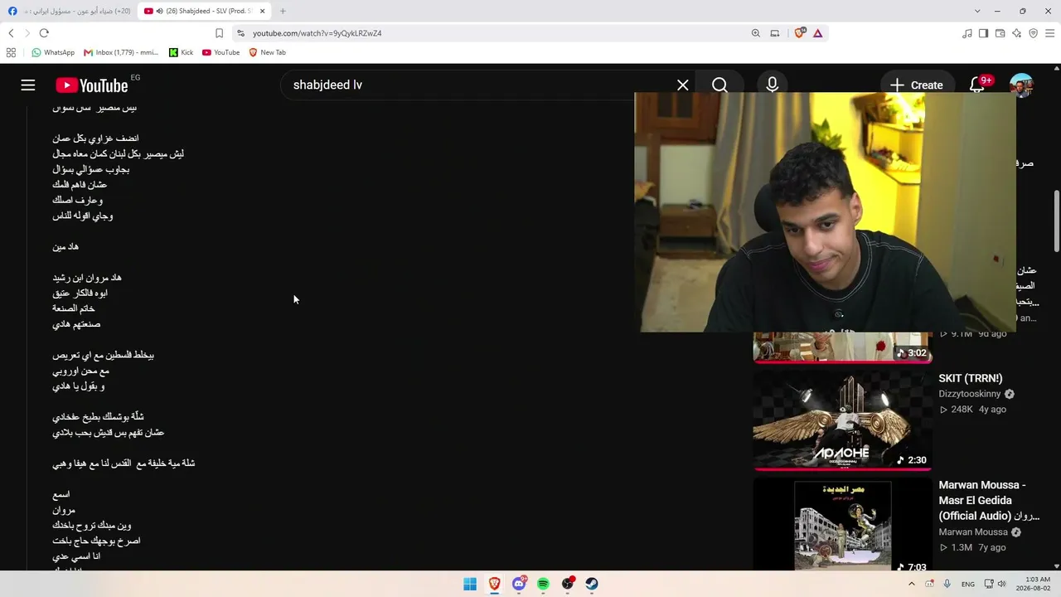
Task: Open the Kick bookmark
Action: click(181, 52)
